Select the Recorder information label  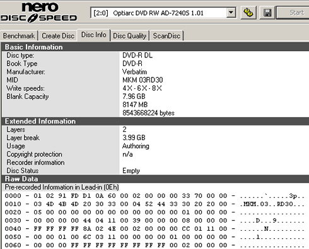(35, 163)
